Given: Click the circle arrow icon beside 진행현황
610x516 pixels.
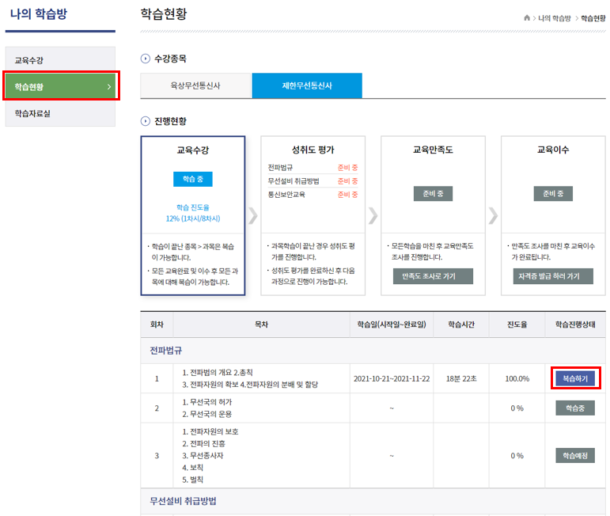Looking at the screenshot, I should (145, 121).
